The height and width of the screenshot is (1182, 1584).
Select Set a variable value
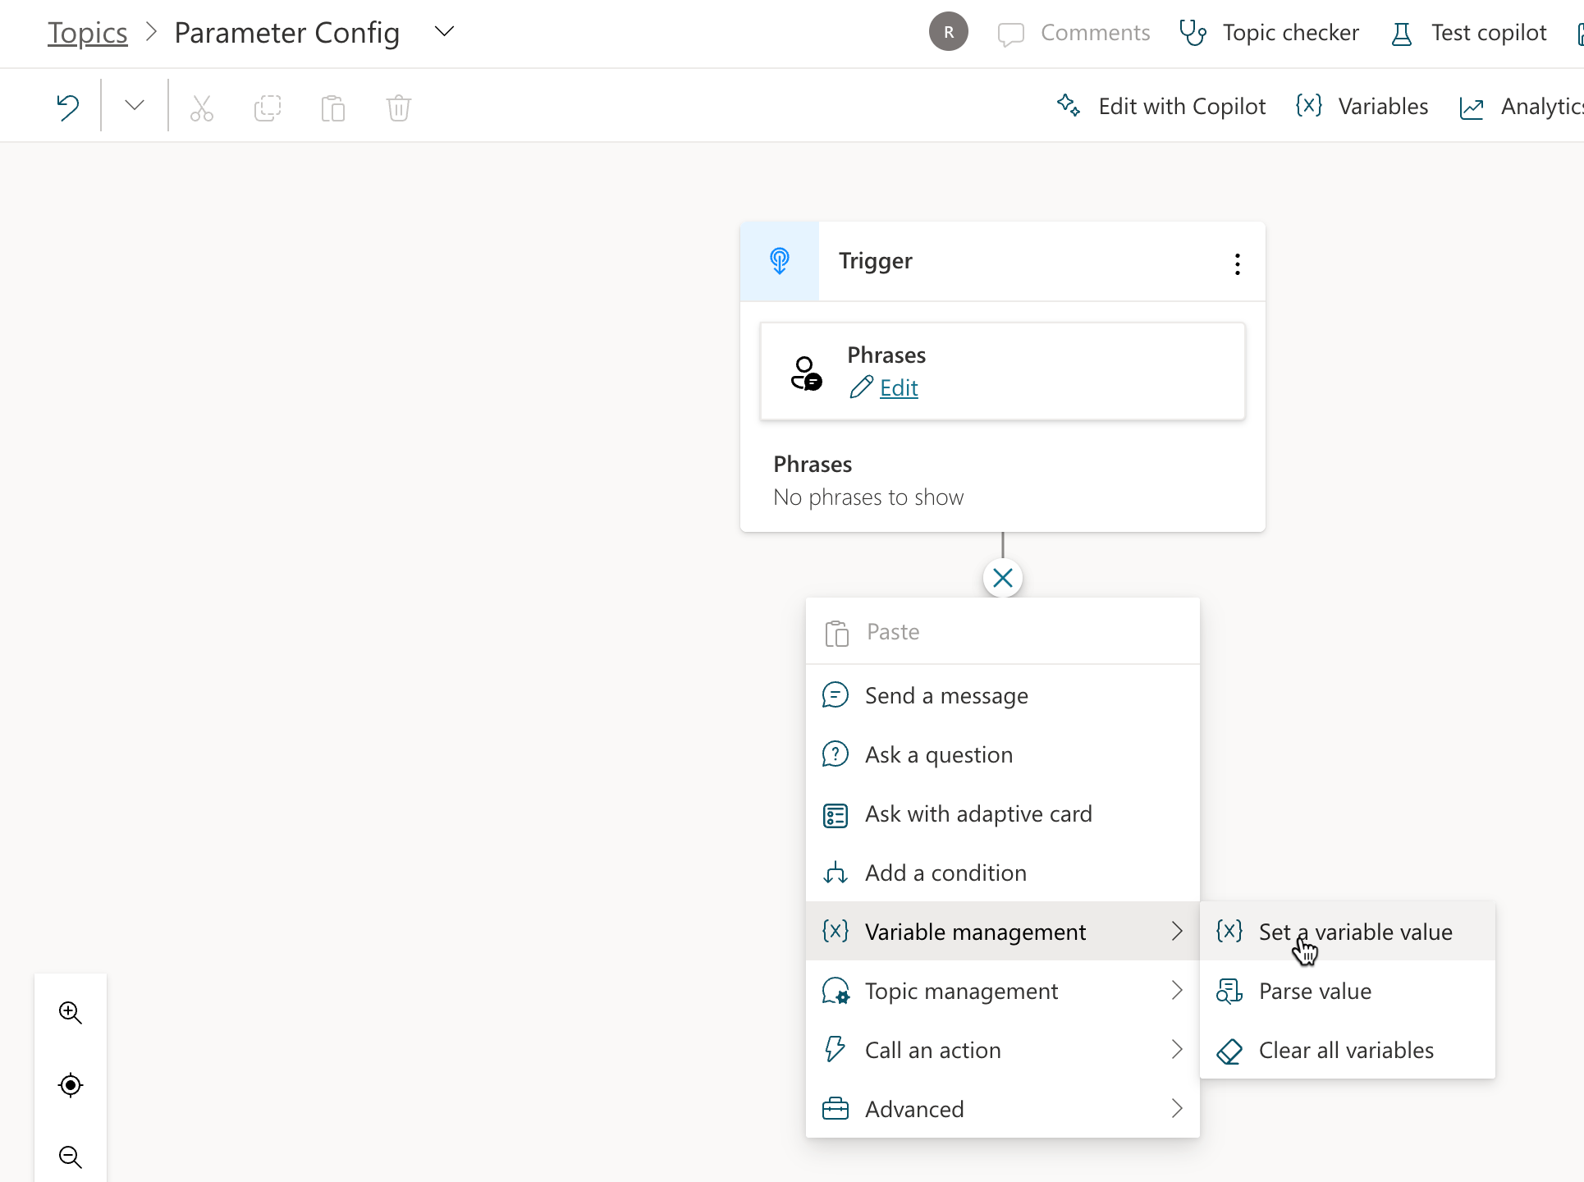1354,932
